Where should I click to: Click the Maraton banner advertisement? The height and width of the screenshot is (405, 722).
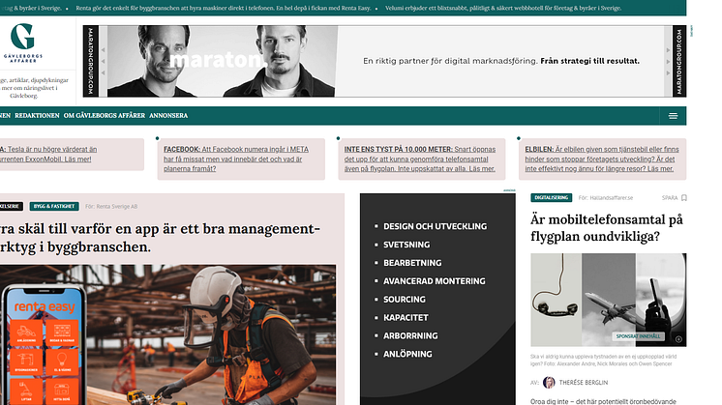pyautogui.click(x=389, y=60)
